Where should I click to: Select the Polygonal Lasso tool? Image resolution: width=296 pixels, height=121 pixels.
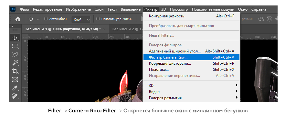[x=15, y=55]
